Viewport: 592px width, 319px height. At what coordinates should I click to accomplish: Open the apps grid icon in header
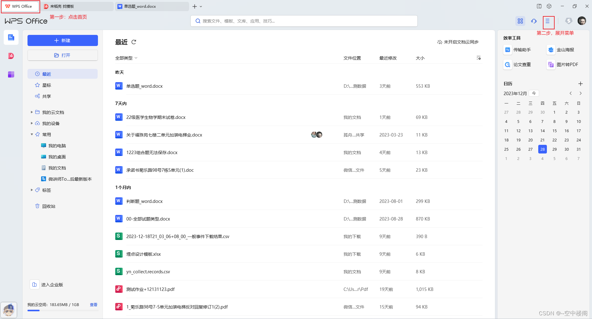(x=520, y=21)
